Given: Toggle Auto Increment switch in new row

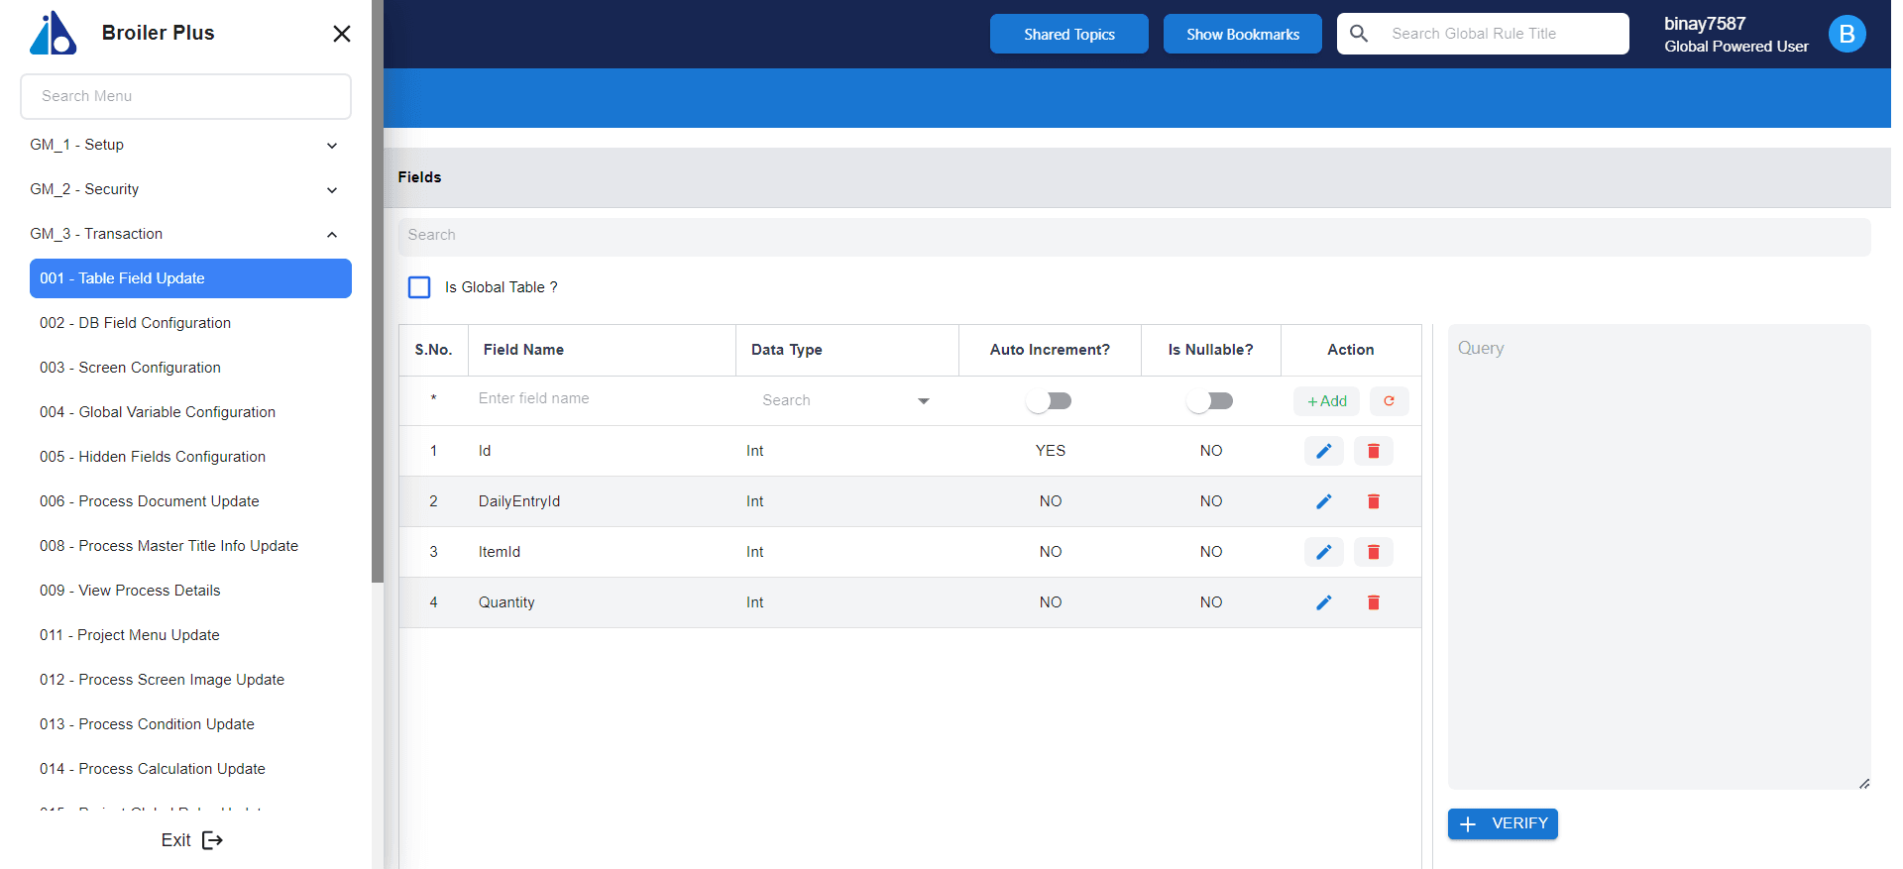Looking at the screenshot, I should (1050, 401).
